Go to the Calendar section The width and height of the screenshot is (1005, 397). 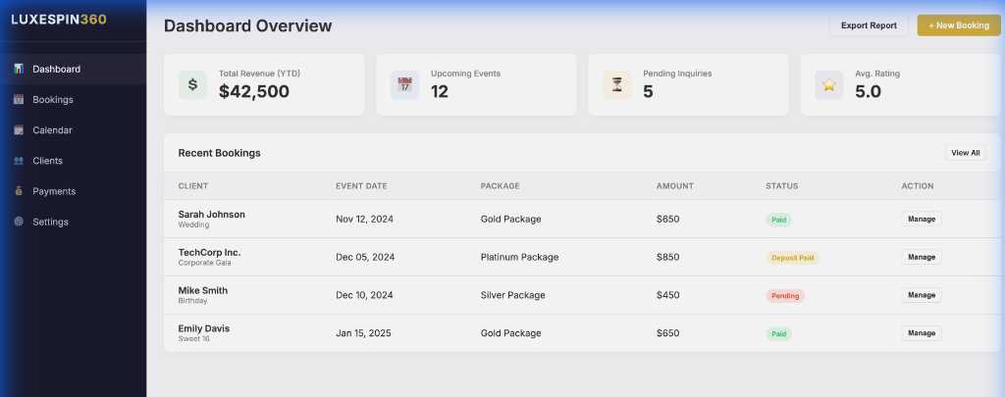tap(73, 130)
